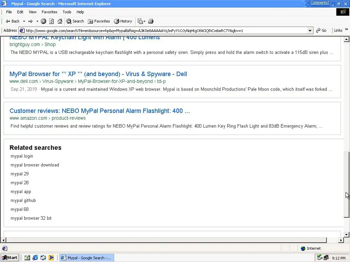Screen dimensions: 350x262
Task: Click the Show Desktop quick launch icon
Action: coord(27,258)
